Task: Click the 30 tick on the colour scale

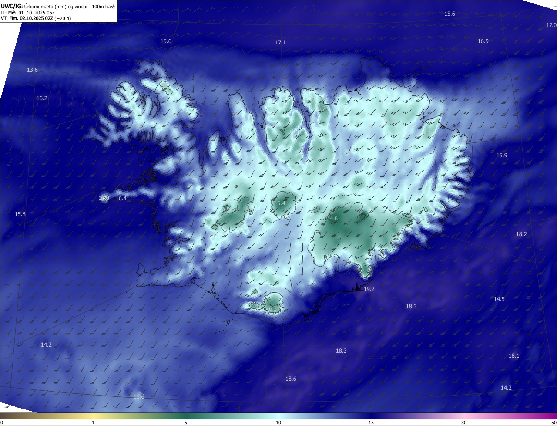Action: click(x=464, y=423)
